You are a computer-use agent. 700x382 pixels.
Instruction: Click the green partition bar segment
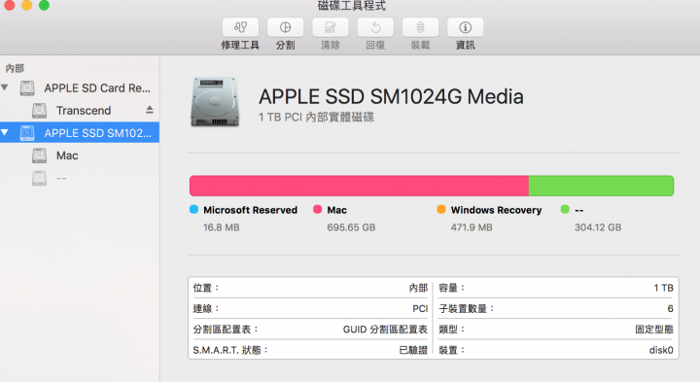point(602,186)
